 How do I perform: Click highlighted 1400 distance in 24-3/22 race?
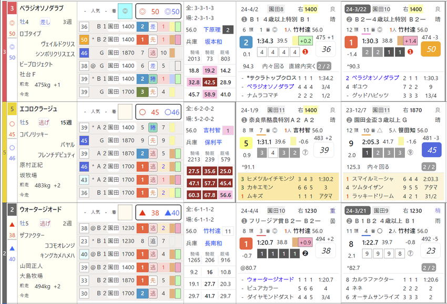click(415, 9)
